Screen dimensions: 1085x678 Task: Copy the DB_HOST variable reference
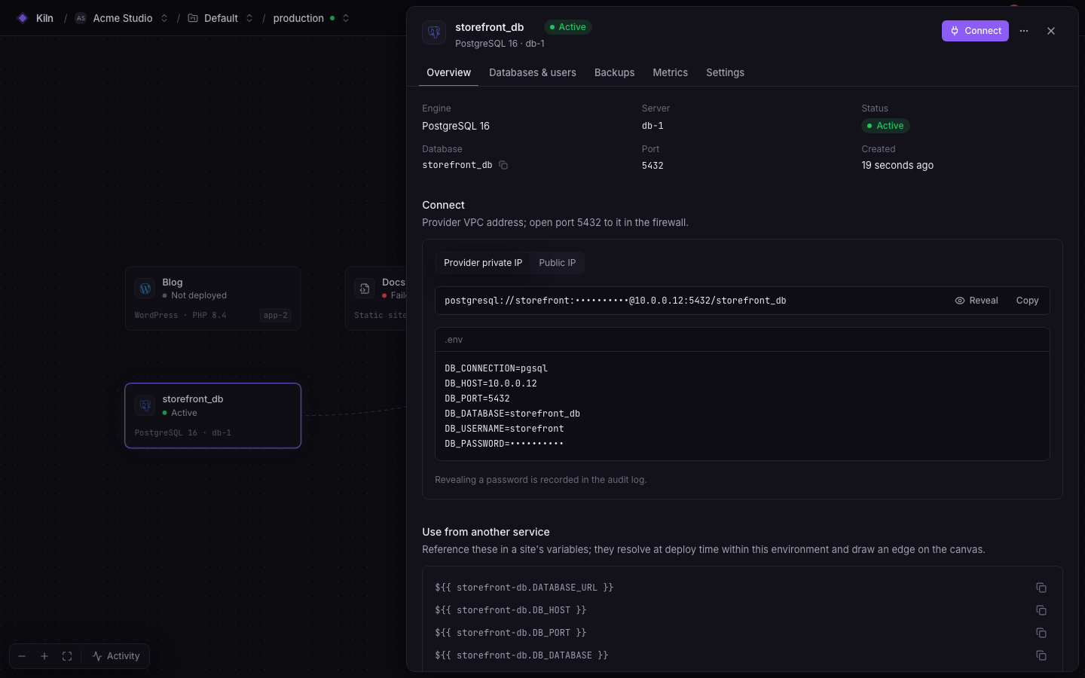click(1041, 610)
